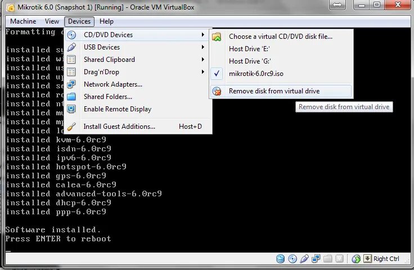414x270 pixels.
Task: Click 'installed isdn-6.0rc9' console line
Action: coord(58,149)
